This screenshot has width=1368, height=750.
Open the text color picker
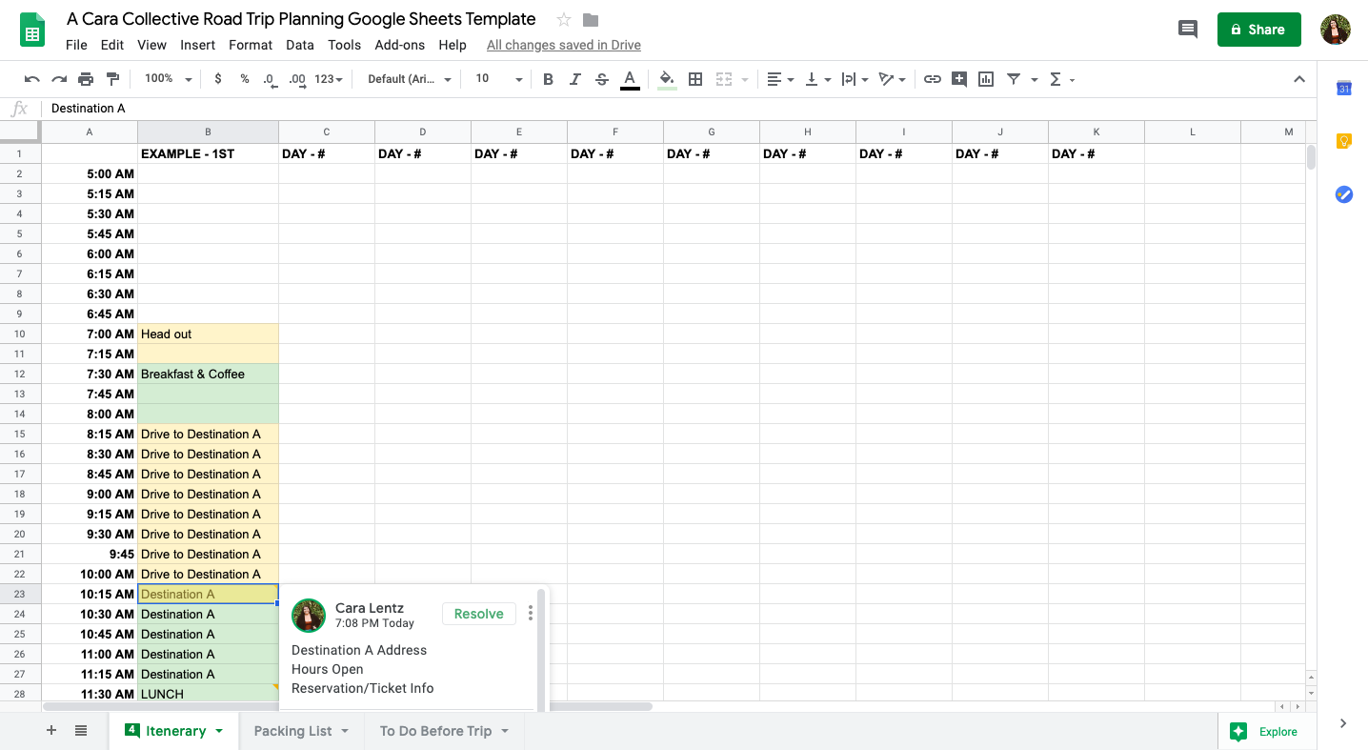click(x=630, y=80)
